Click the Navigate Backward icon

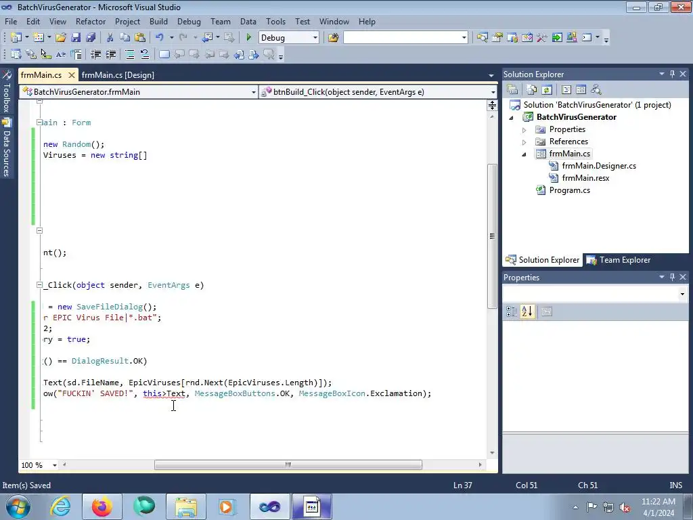tap(207, 38)
